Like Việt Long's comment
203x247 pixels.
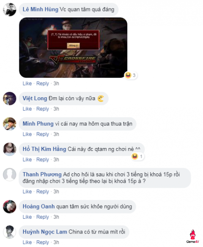pyautogui.click(x=27, y=109)
